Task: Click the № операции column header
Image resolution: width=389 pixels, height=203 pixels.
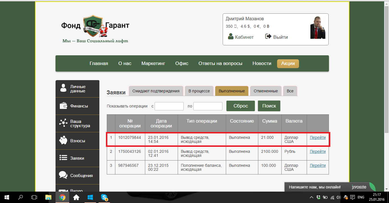Action: coord(130,123)
